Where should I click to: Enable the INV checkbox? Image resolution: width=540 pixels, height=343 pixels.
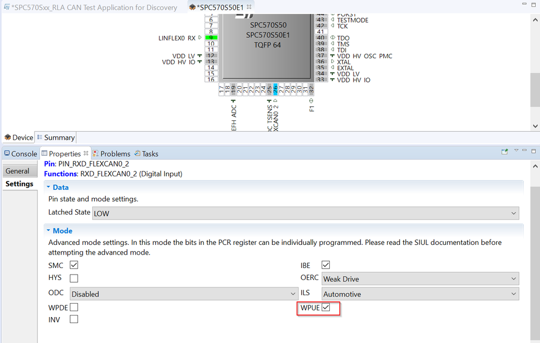74,319
